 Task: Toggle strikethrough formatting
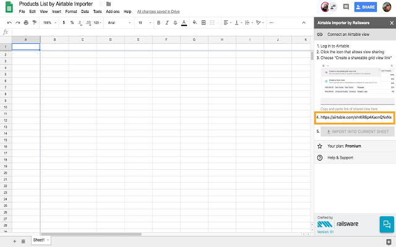[x=175, y=23]
